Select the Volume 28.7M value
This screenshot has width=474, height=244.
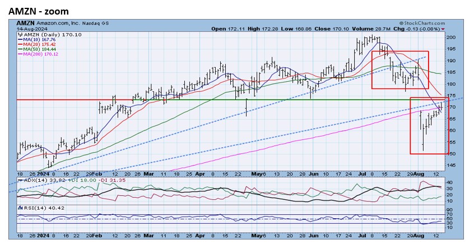371,29
